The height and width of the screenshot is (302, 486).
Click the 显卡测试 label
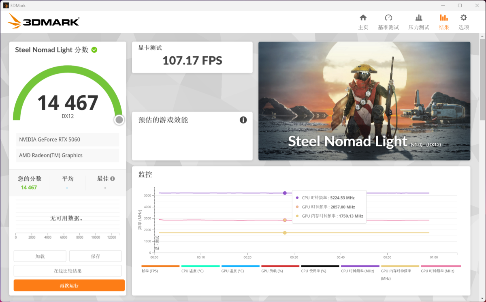150,48
